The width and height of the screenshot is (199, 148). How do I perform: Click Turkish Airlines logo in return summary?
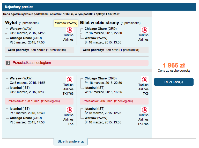click(x=145, y=30)
